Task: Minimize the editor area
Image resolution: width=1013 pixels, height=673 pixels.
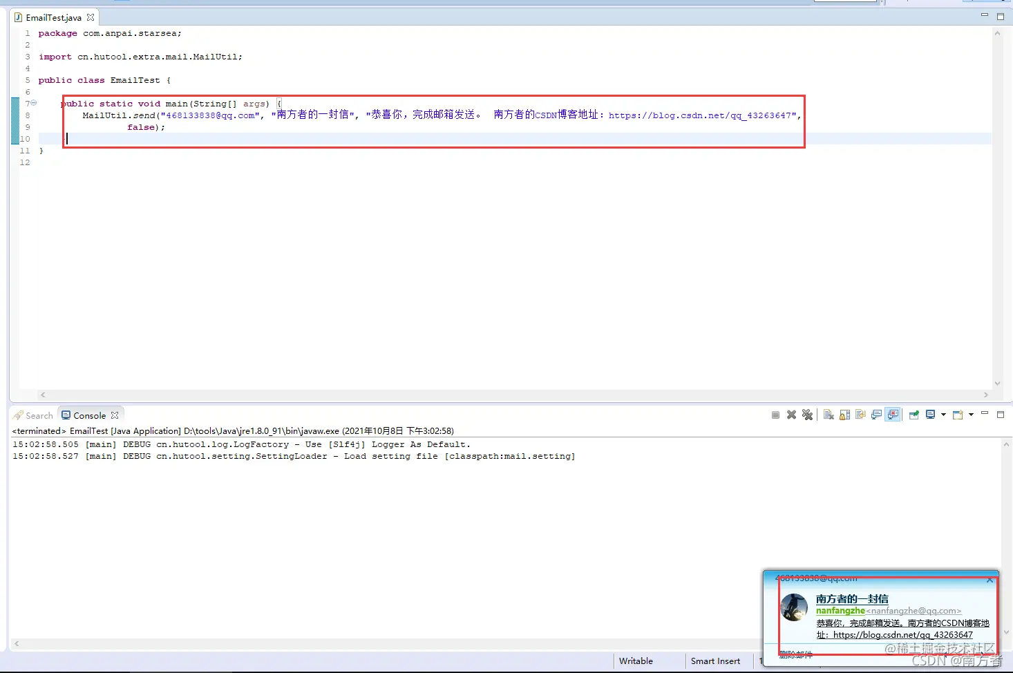Action: coord(985,15)
